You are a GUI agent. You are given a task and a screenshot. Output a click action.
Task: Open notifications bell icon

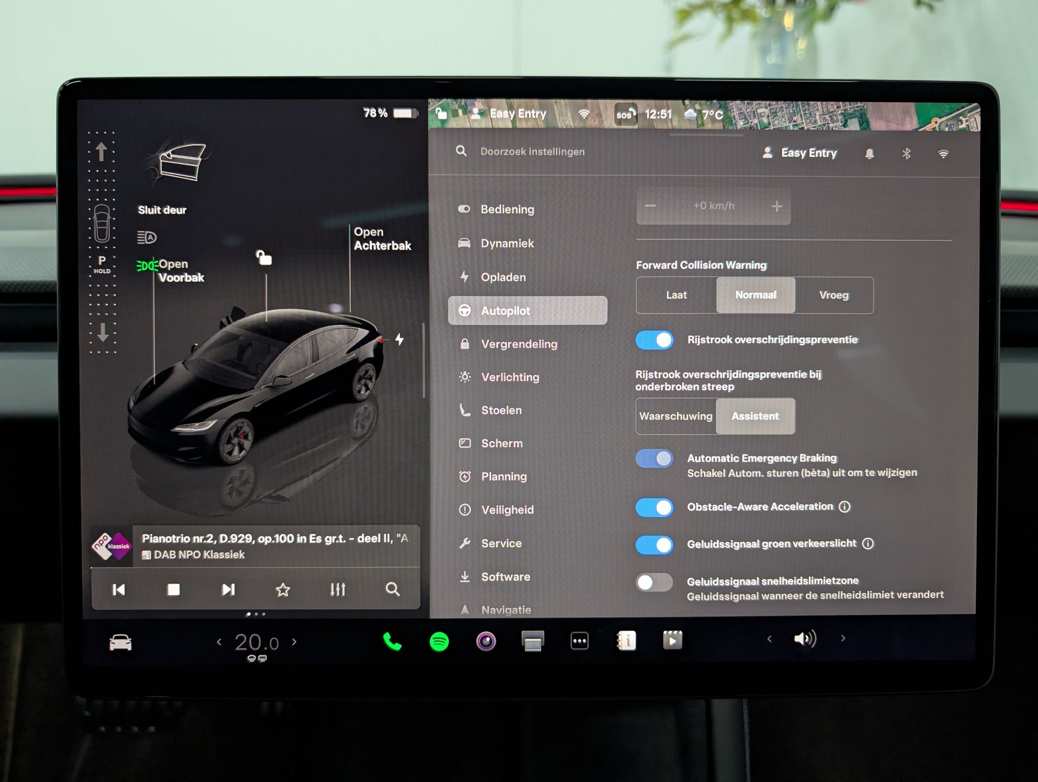point(869,154)
